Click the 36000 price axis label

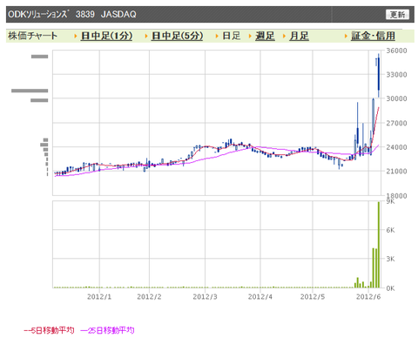point(396,51)
